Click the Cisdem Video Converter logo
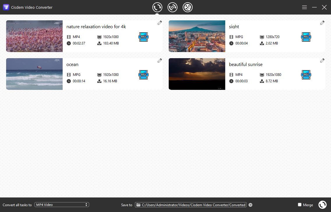Image resolution: width=331 pixels, height=212 pixels. 6,7
